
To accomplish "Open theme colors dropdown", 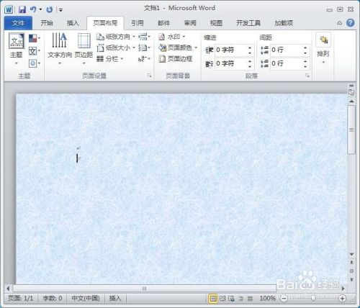I will point(35,38).
